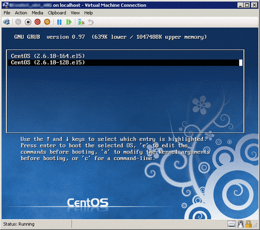Click the greyed-out Start power icon
The image size is (260, 230).
point(18,22)
